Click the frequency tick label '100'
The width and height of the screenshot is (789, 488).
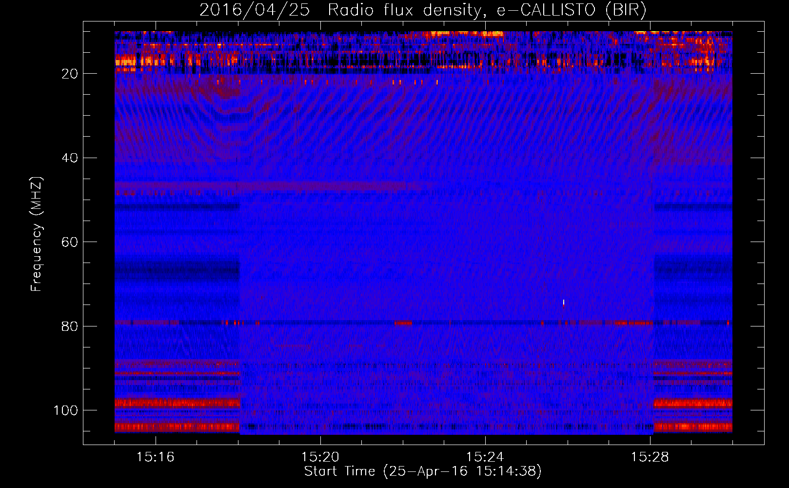click(x=66, y=410)
